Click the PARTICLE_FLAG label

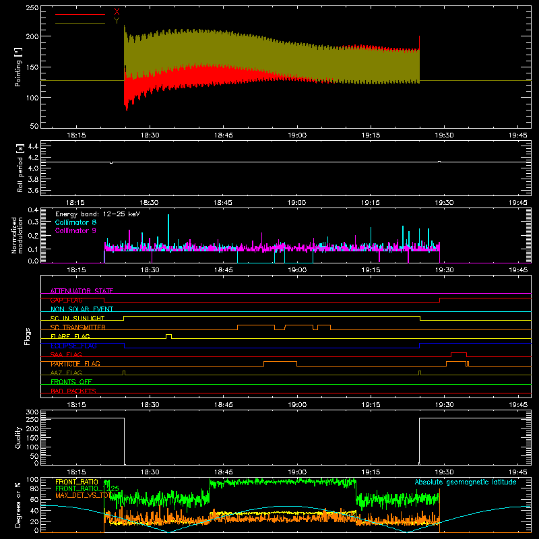click(75, 364)
